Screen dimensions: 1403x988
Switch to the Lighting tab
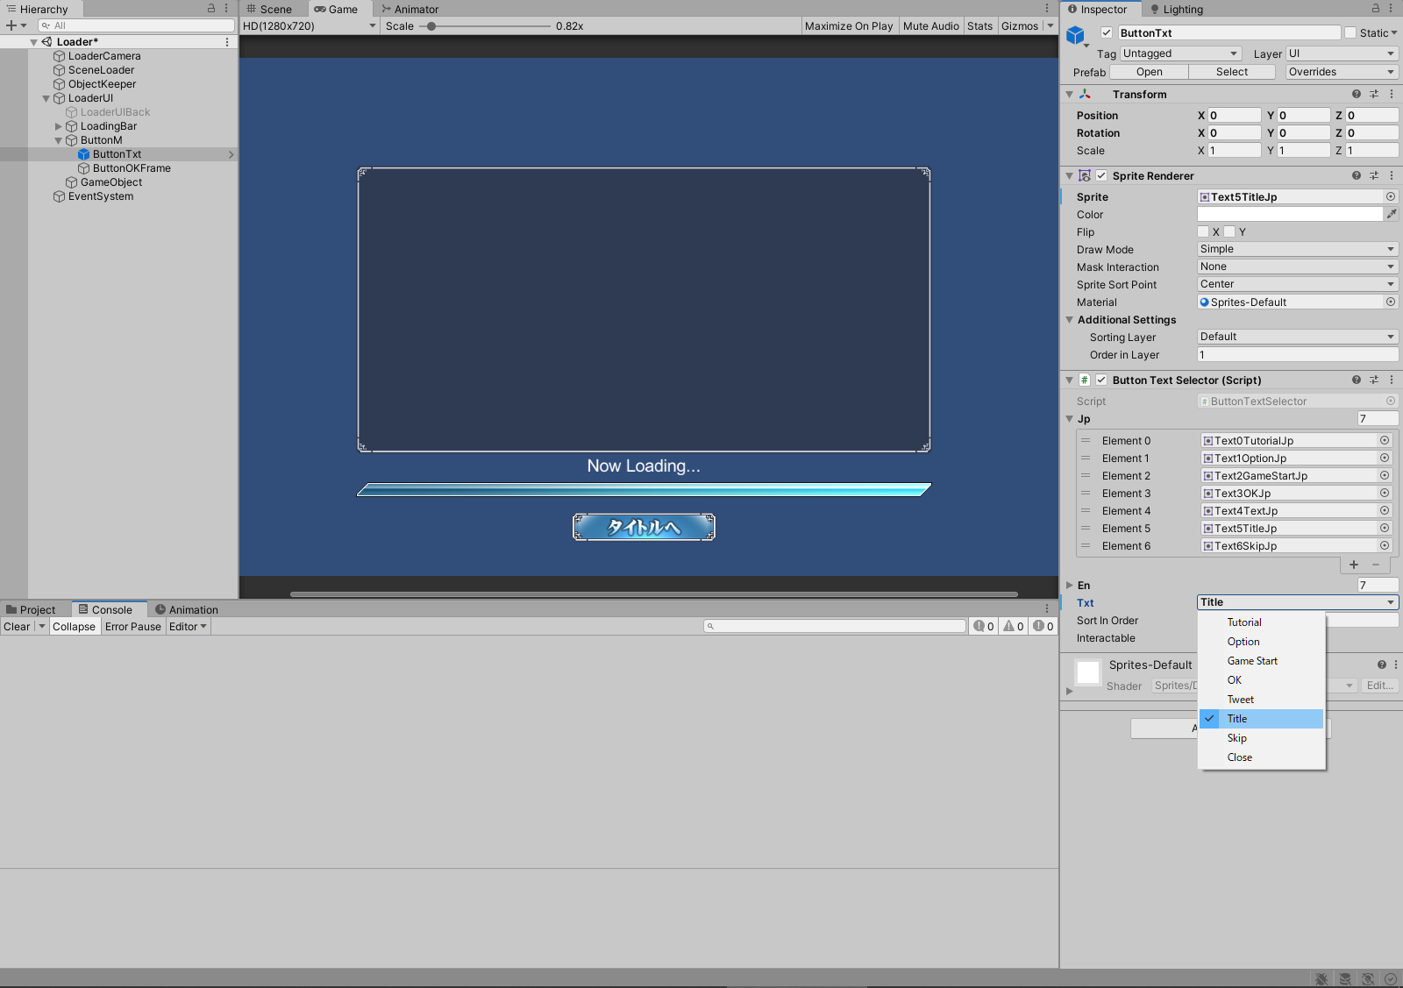[1177, 9]
